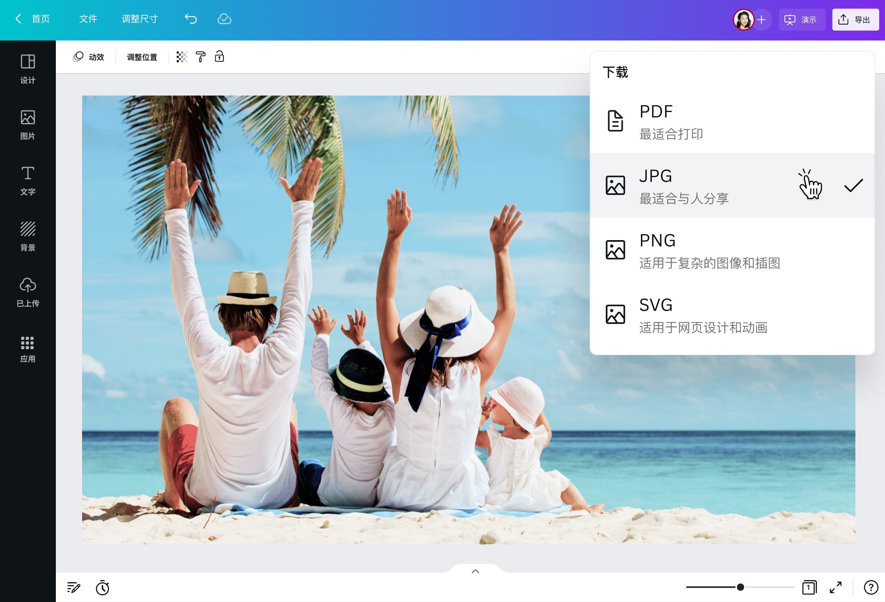The width and height of the screenshot is (885, 602).
Task: Click the 导出 export button
Action: [855, 19]
